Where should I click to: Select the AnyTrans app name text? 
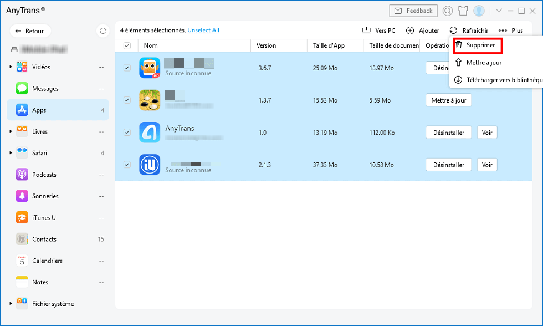(x=180, y=128)
